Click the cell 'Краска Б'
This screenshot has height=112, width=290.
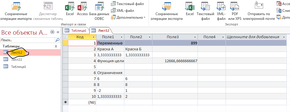coord(138,49)
